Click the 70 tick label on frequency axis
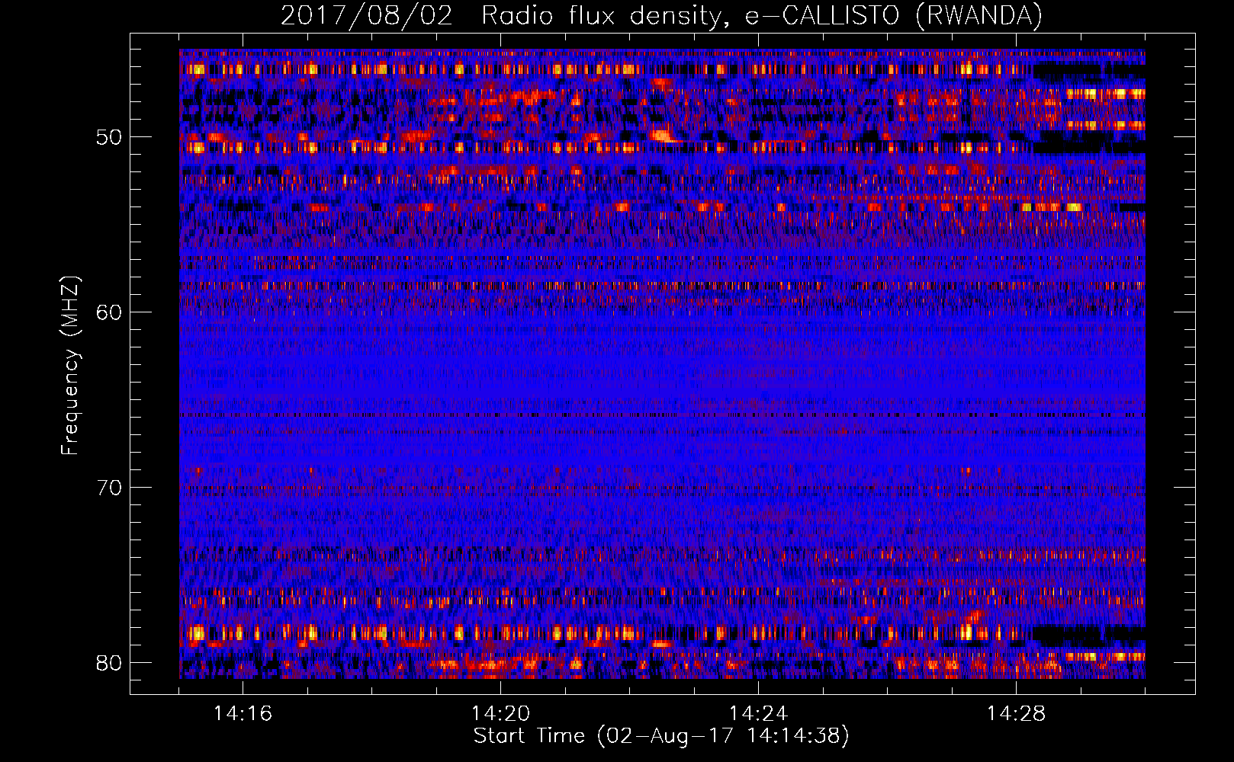Image resolution: width=1234 pixels, height=762 pixels. tap(108, 488)
